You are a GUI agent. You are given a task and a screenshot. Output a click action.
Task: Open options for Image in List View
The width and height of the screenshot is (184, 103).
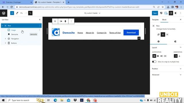[x=39, y=30]
